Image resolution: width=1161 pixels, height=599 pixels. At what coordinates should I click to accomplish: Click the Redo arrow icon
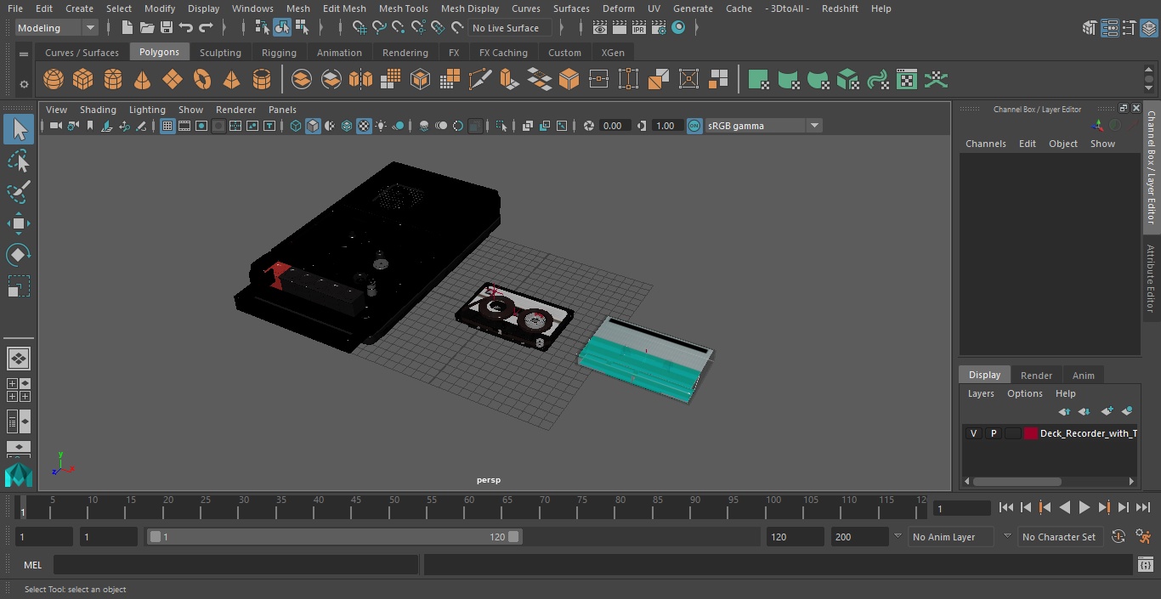click(x=206, y=28)
